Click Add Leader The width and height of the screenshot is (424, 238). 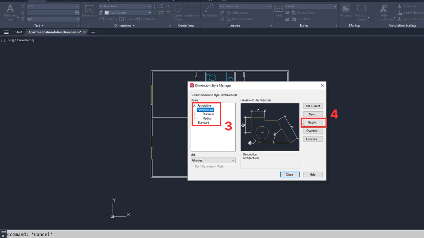point(237,13)
